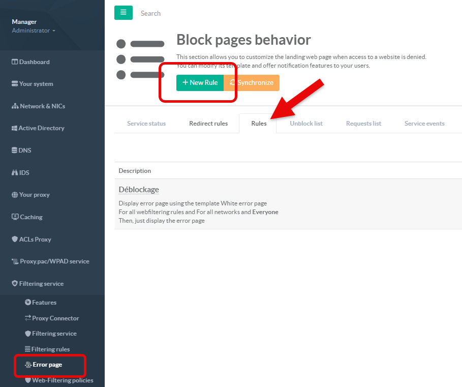Expand the Administrator user dropdown

[x=33, y=31]
